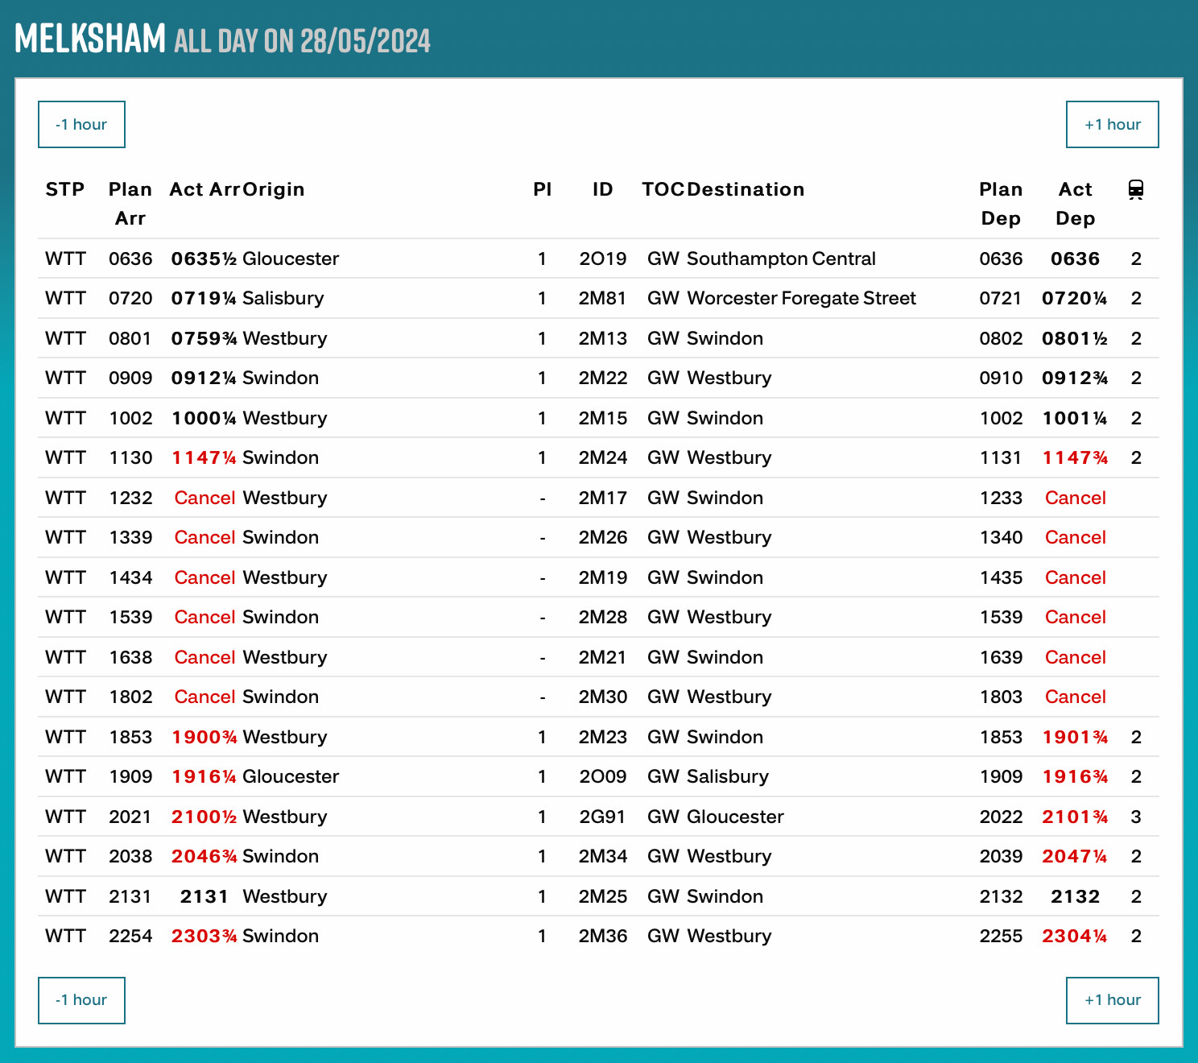The width and height of the screenshot is (1198, 1063).
Task: Open the on-time 2M25 service
Action: coord(602,896)
